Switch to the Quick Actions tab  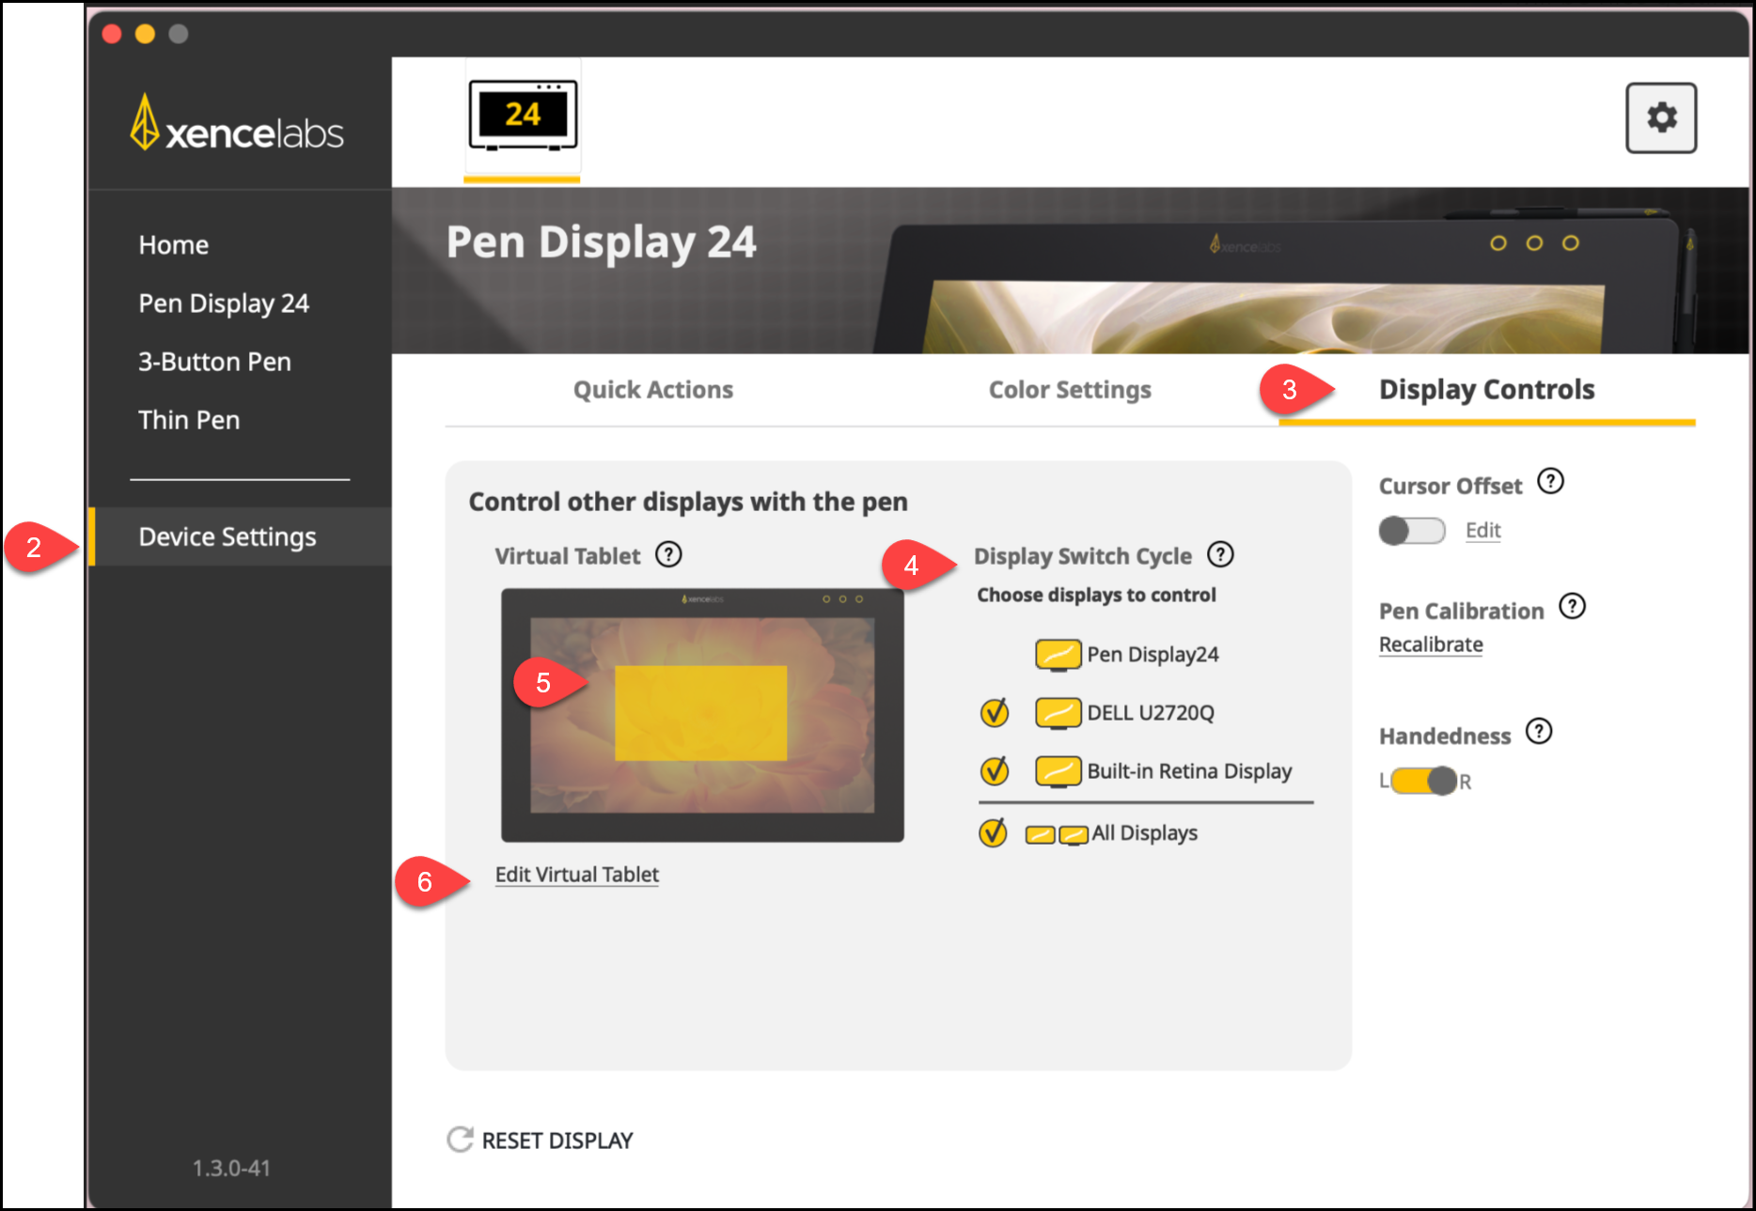[653, 390]
